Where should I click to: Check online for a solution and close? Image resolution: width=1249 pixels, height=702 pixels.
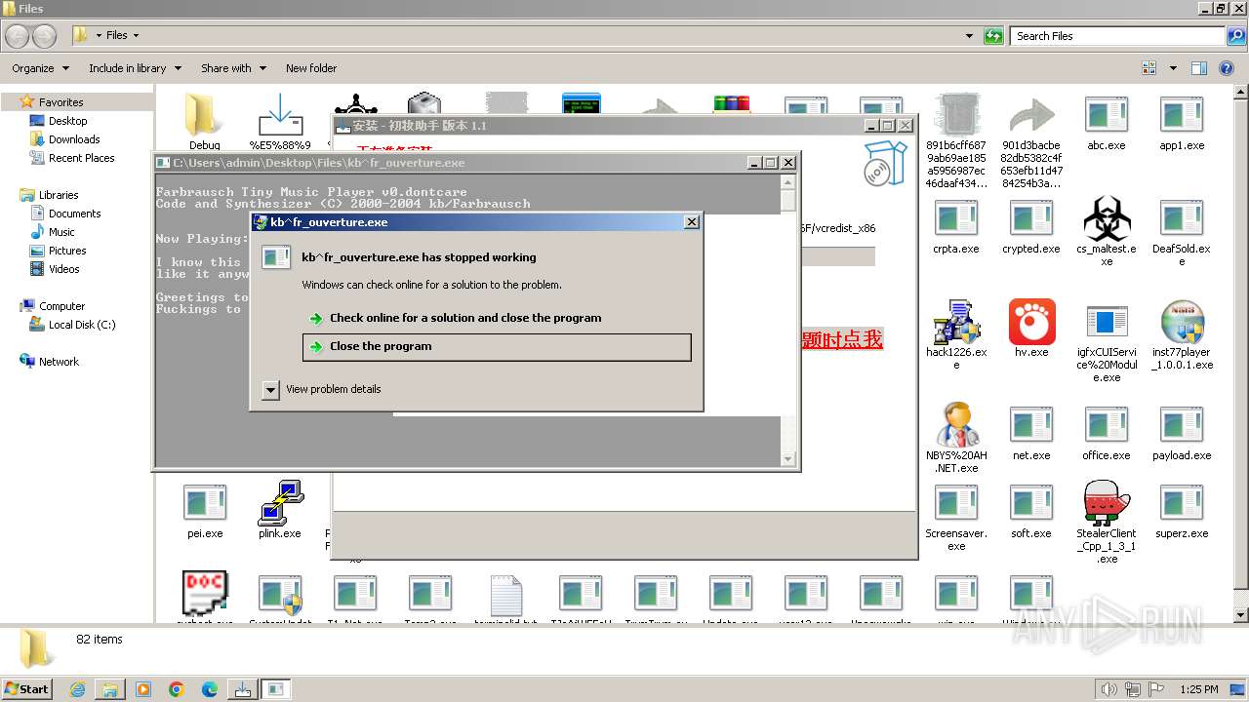pos(497,318)
